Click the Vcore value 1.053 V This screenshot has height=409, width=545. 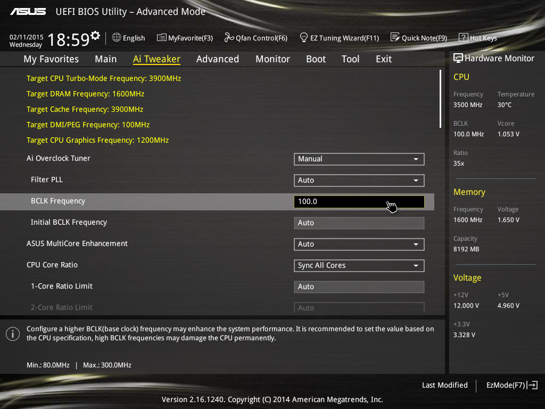(508, 134)
